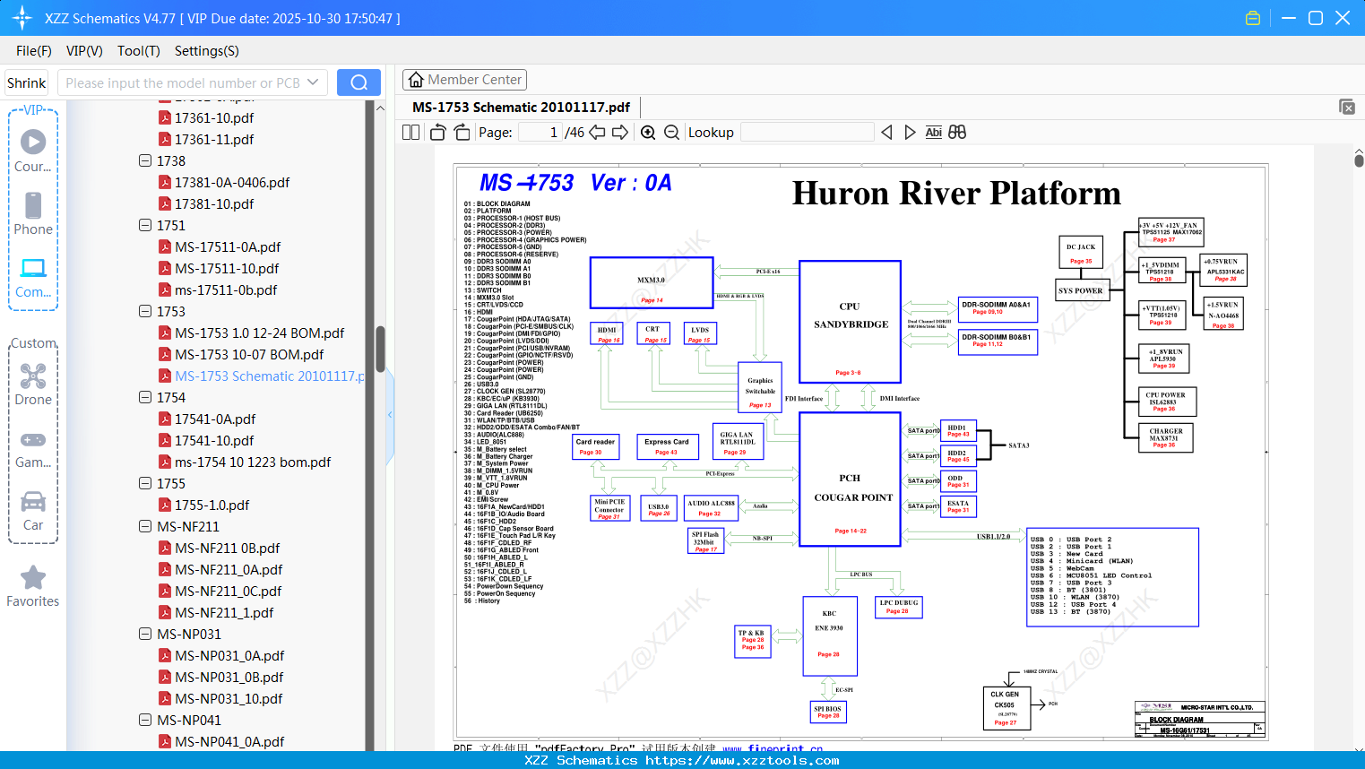Collapse the 1755 folder

pos(145,484)
